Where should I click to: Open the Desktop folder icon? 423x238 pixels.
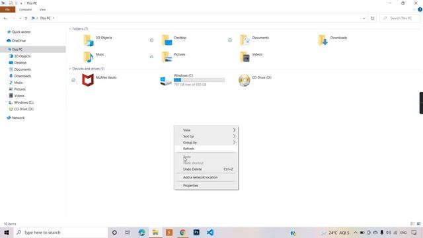pos(167,40)
